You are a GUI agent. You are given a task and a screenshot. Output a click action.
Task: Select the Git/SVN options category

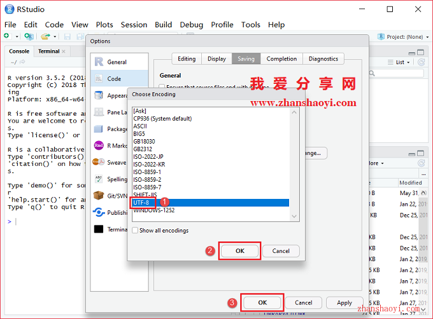pos(110,196)
